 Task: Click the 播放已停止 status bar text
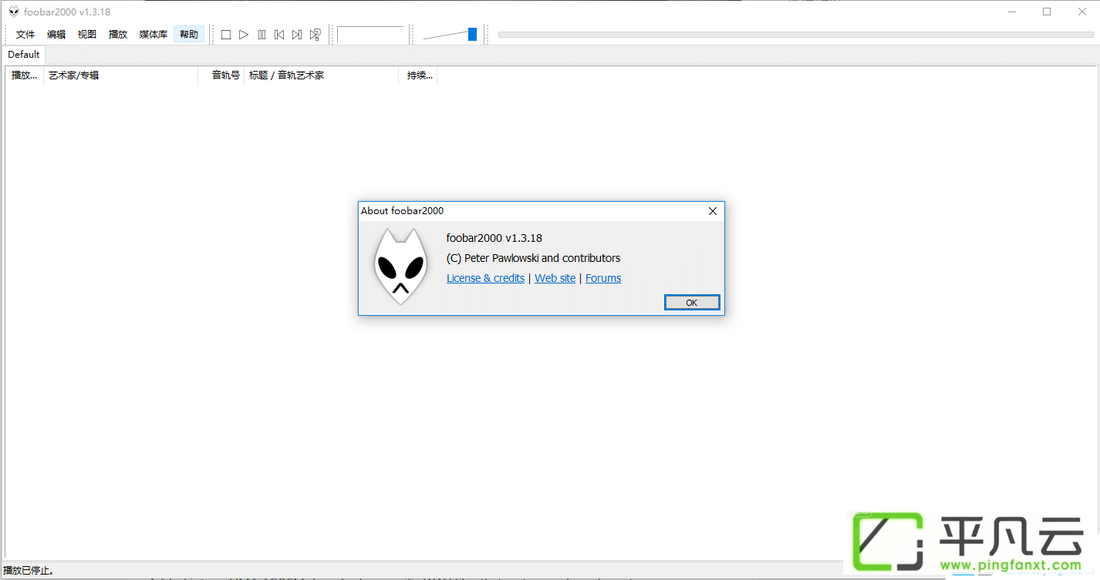coord(29,571)
